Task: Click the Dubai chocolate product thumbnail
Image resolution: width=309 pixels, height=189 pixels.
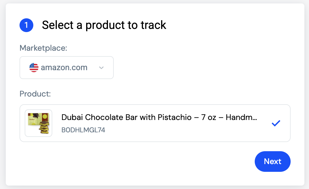Action: click(x=38, y=123)
